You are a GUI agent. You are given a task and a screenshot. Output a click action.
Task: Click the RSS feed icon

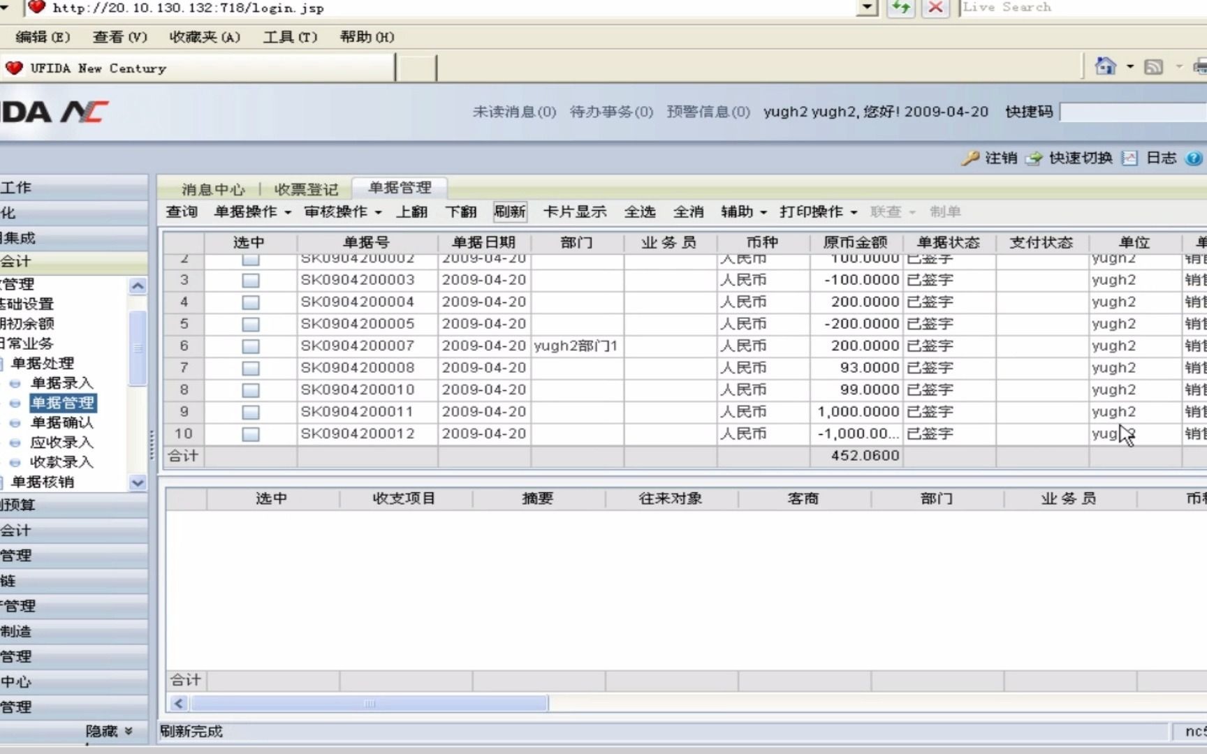pos(1153,67)
